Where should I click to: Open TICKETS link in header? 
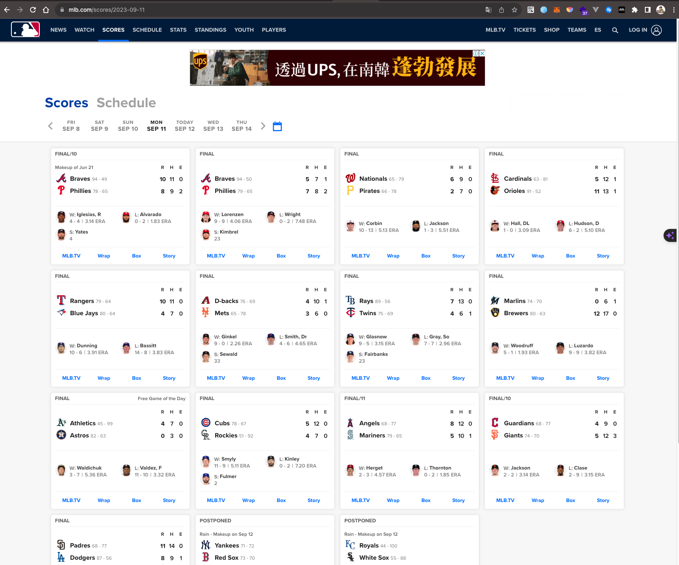click(x=524, y=30)
